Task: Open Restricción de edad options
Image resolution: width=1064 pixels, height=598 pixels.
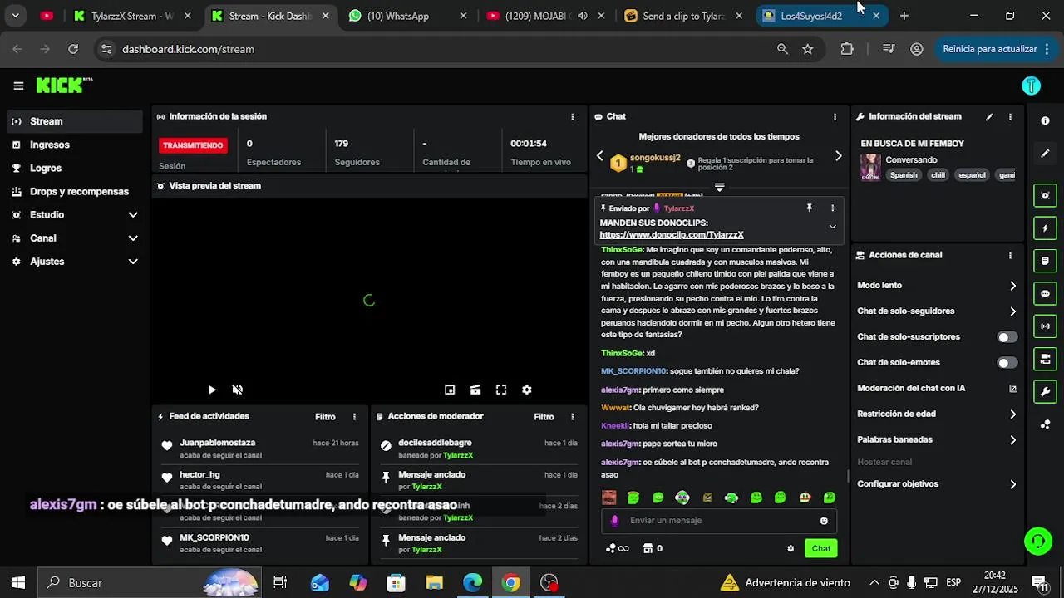Action: 937,414
